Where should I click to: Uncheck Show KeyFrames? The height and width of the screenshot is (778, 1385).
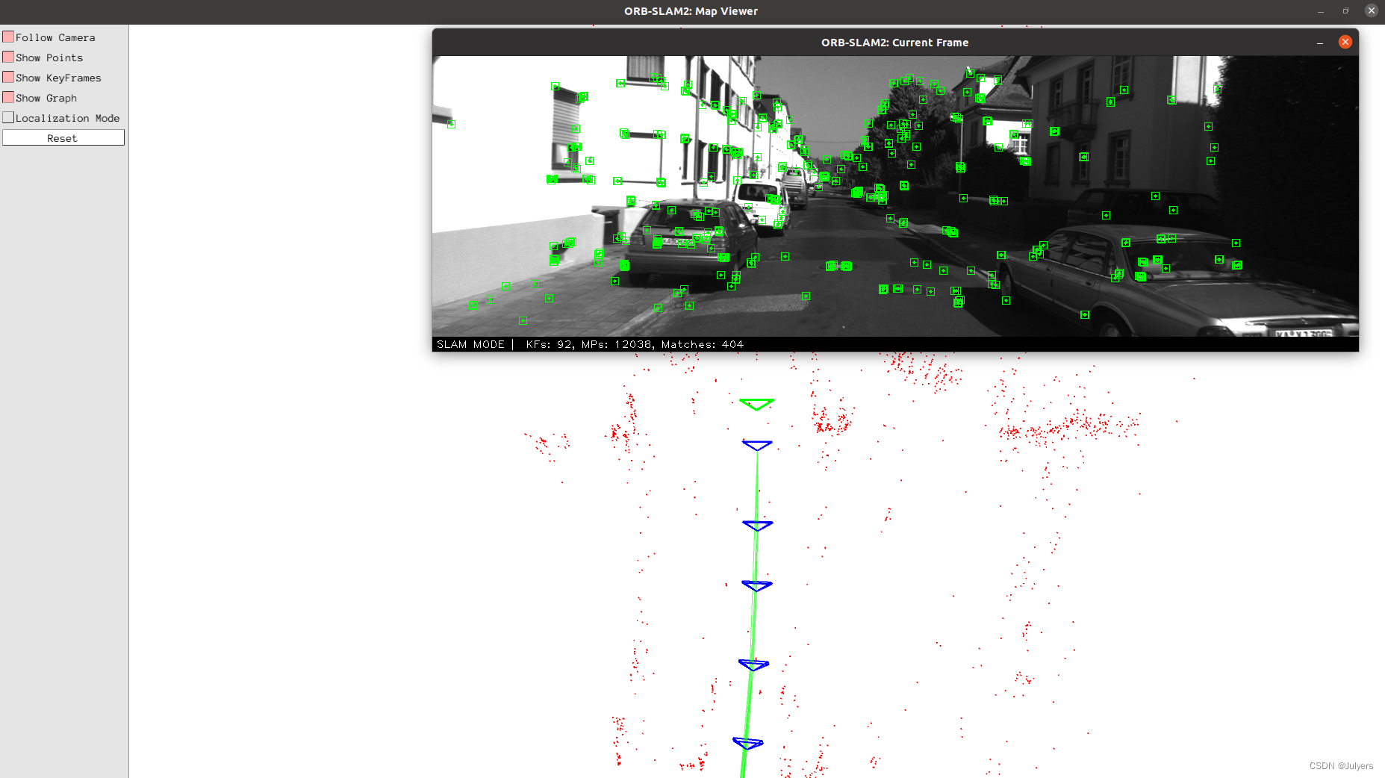tap(8, 76)
